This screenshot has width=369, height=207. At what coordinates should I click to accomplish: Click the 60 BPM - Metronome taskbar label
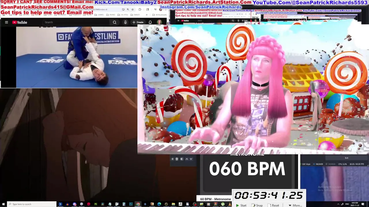[x=215, y=199]
